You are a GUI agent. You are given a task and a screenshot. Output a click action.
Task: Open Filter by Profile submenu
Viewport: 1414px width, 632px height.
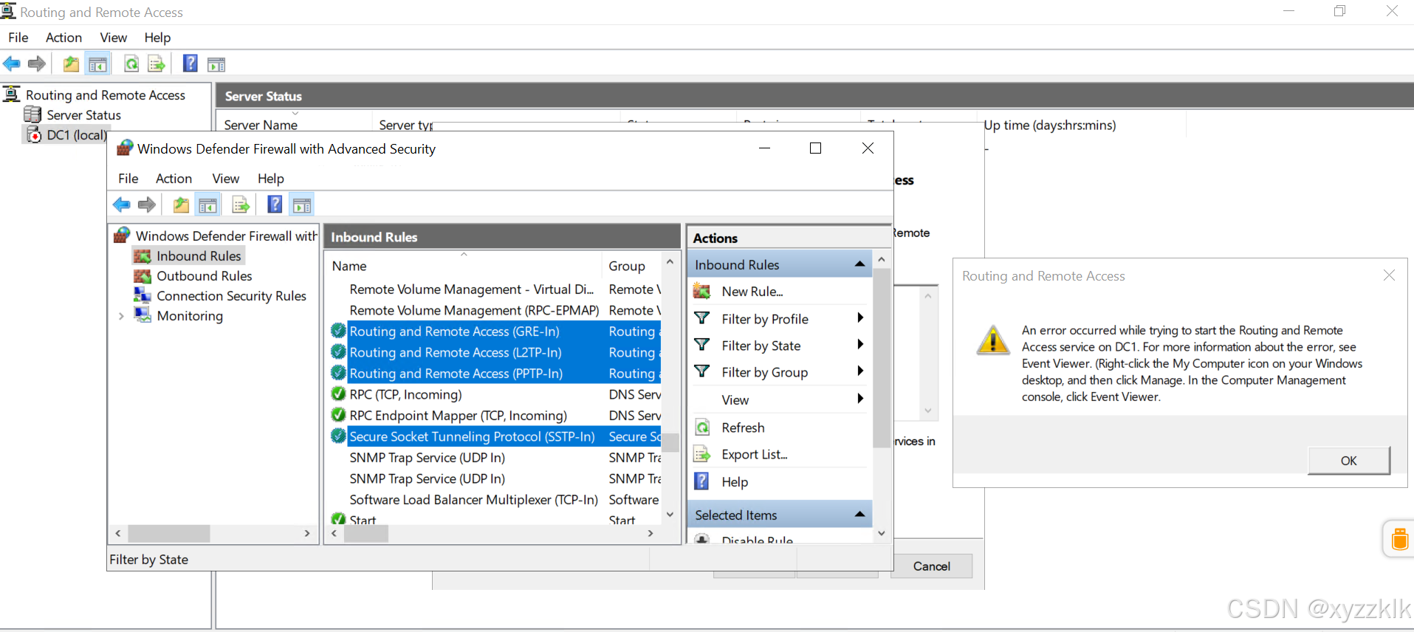tap(779, 319)
